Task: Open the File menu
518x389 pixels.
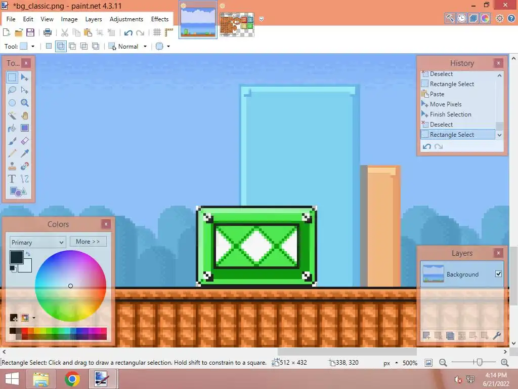Action: pyautogui.click(x=11, y=19)
